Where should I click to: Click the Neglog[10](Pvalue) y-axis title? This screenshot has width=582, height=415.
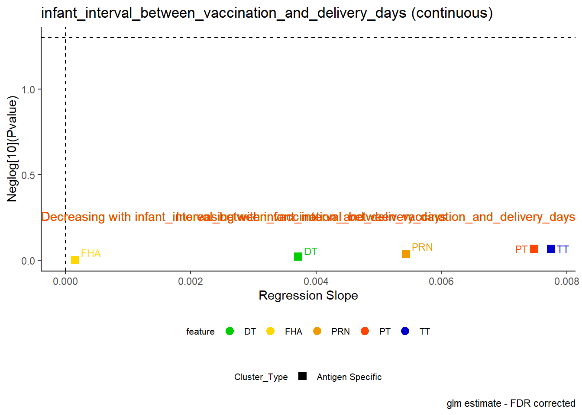click(12, 149)
